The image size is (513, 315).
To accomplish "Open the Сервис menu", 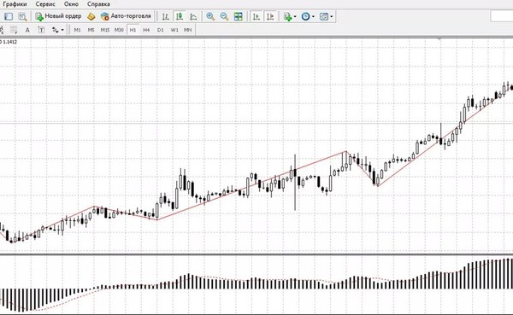I will (45, 4).
